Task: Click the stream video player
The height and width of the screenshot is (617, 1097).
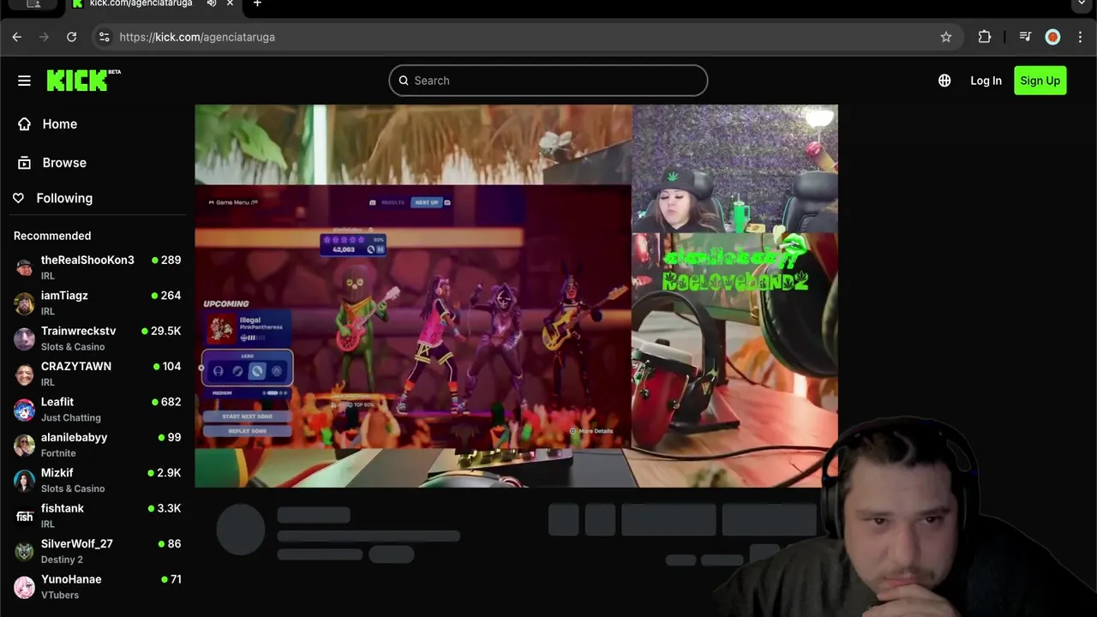Action: (516, 296)
